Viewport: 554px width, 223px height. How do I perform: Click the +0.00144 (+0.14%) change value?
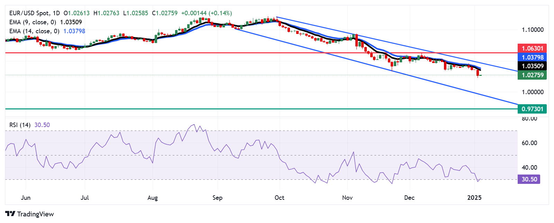coord(207,13)
